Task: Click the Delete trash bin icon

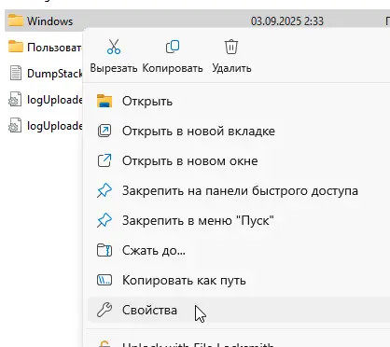Action: tap(231, 47)
